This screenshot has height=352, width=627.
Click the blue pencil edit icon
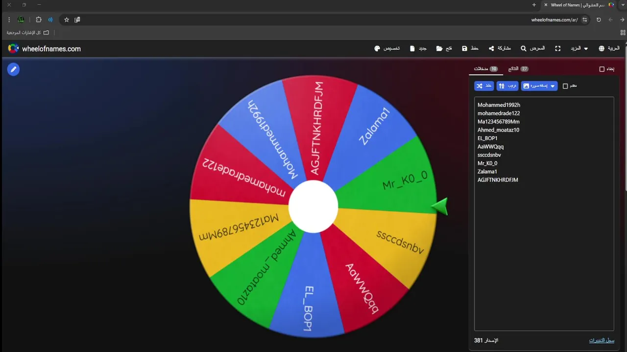[x=13, y=69]
